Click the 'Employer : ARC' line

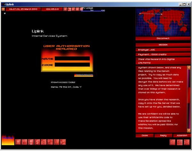(x=163, y=50)
